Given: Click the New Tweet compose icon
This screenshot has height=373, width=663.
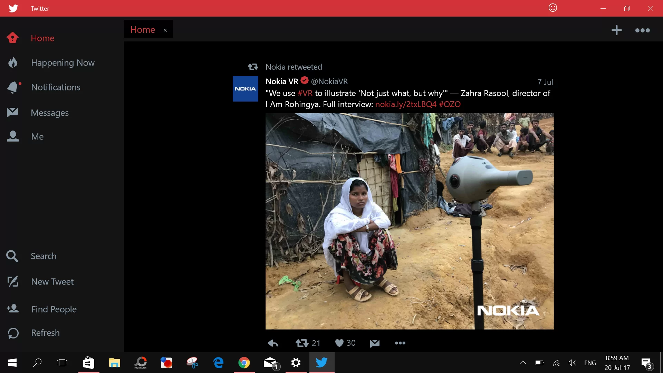Looking at the screenshot, I should coord(13,281).
